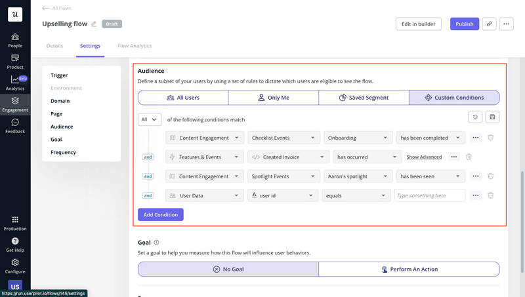Choose the Perform An Action goal
This screenshot has height=297, width=525.
tap(409, 269)
